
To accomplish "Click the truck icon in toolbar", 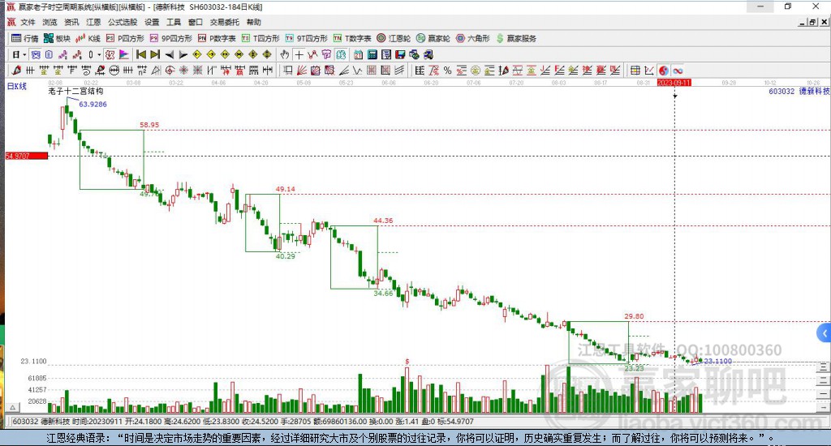I will pyautogui.click(x=428, y=54).
